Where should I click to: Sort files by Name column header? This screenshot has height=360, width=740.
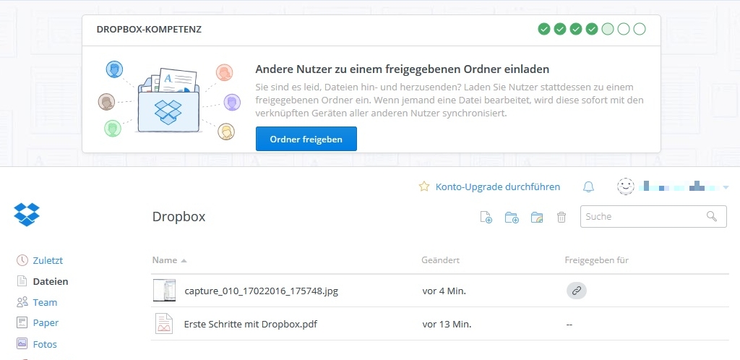(165, 260)
